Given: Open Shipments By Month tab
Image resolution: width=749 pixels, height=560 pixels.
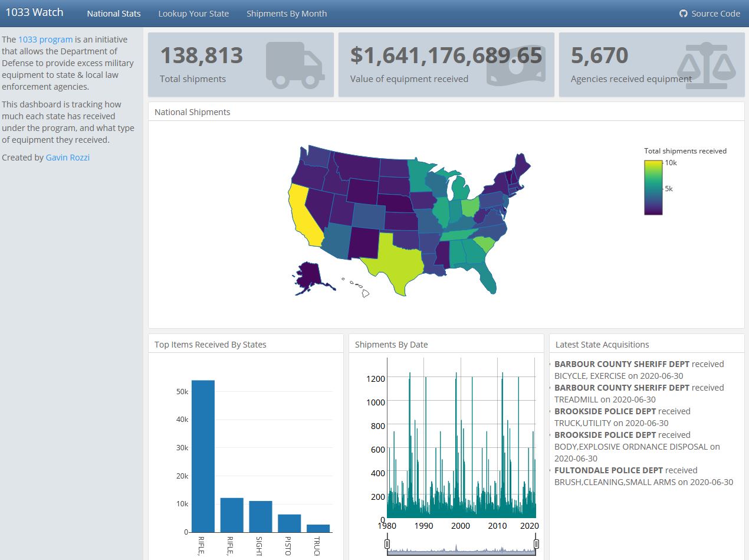Looking at the screenshot, I should click(287, 14).
